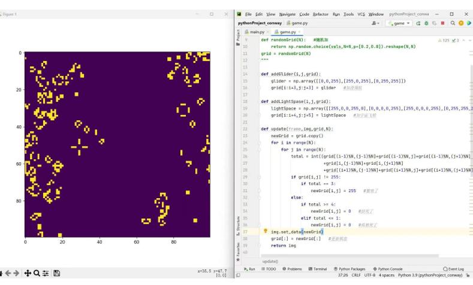The image size is (473, 285).
Task: Go forward to next view arrow
Action: click(16, 272)
